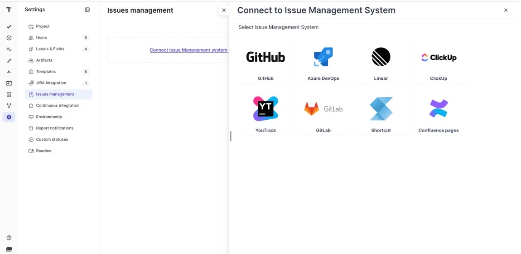Click the Templates count badge 6
This screenshot has width=521, height=254.
pyautogui.click(x=86, y=72)
